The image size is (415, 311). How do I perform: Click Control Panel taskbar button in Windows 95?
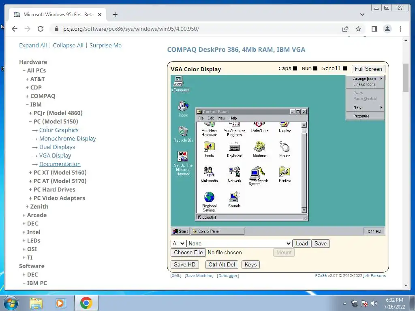coord(218,231)
